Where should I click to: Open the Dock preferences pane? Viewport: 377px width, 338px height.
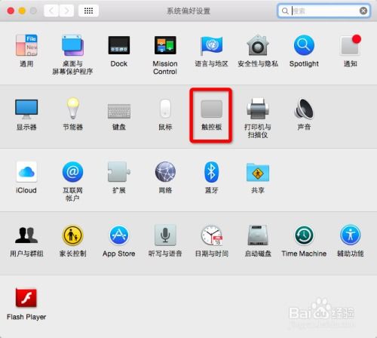tap(119, 52)
